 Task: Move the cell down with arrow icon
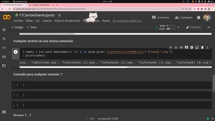click(x=176, y=47)
